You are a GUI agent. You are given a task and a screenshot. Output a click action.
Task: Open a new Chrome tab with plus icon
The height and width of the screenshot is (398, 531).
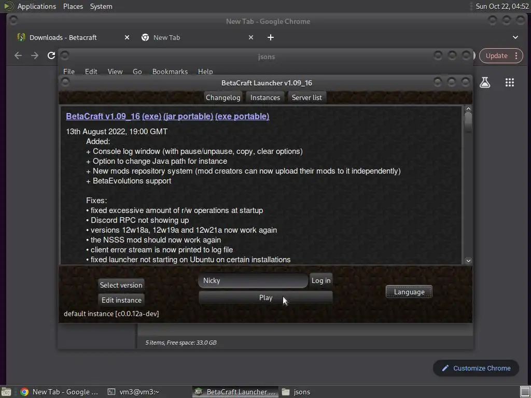(x=270, y=37)
